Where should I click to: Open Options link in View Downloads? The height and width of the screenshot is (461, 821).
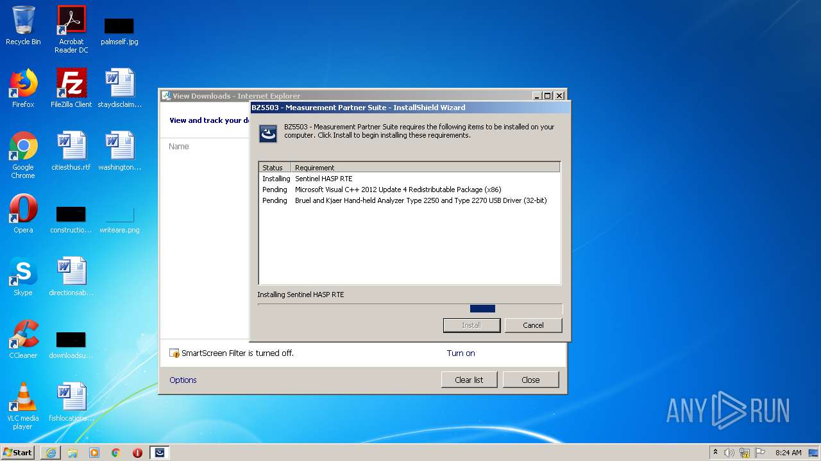tap(183, 380)
